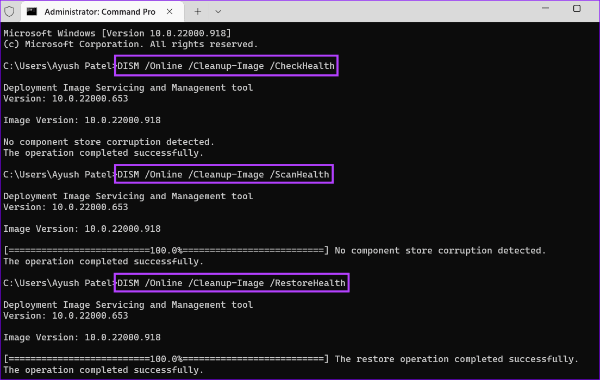
Task: Click the Microsoft Corporation copyright line
Action: [130, 44]
